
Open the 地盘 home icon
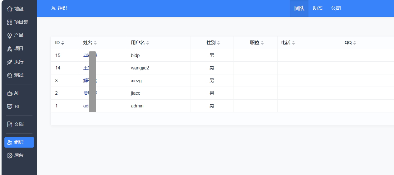click(10, 9)
